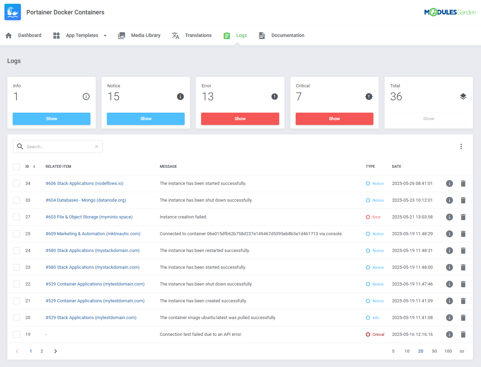
Task: Delete log entry 19
Action: click(x=463, y=334)
